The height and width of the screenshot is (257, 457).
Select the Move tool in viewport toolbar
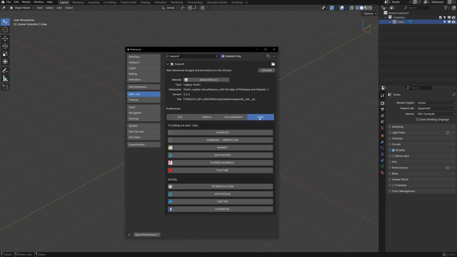click(5, 38)
